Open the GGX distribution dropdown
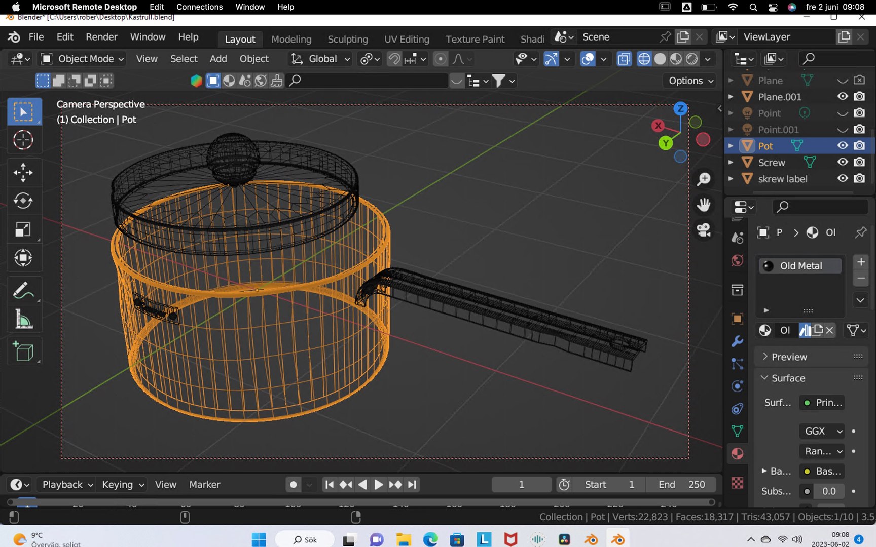The height and width of the screenshot is (547, 876). (822, 431)
